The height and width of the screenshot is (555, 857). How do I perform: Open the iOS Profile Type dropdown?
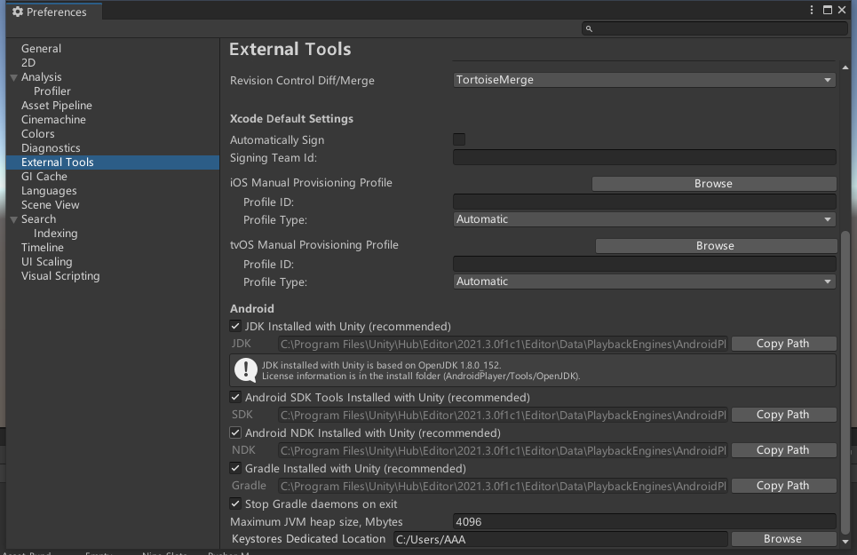click(x=645, y=218)
